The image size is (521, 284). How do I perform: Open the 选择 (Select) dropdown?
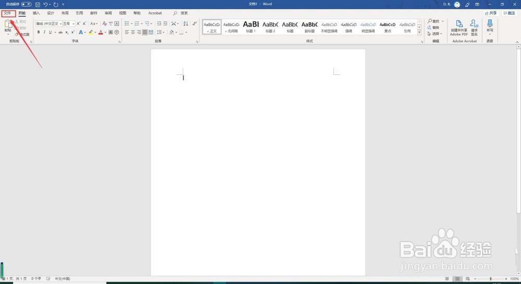tap(435, 34)
